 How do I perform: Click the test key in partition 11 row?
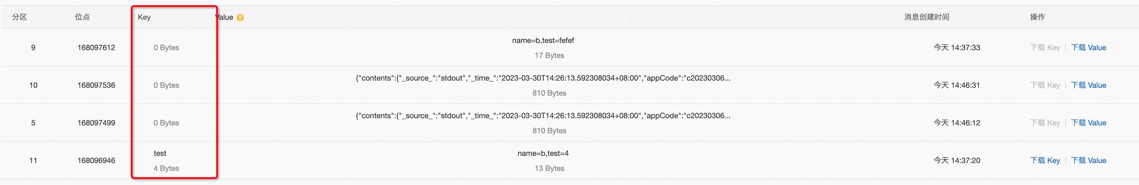pyautogui.click(x=160, y=153)
